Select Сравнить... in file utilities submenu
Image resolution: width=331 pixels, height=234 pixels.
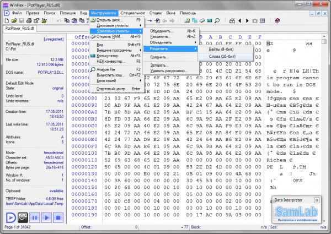click(x=170, y=57)
